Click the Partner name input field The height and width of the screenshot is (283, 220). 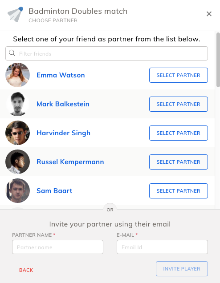pos(57,247)
